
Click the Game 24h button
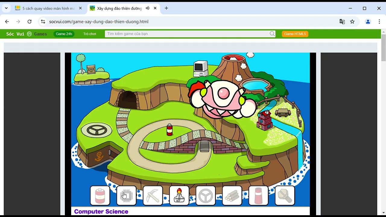point(64,34)
